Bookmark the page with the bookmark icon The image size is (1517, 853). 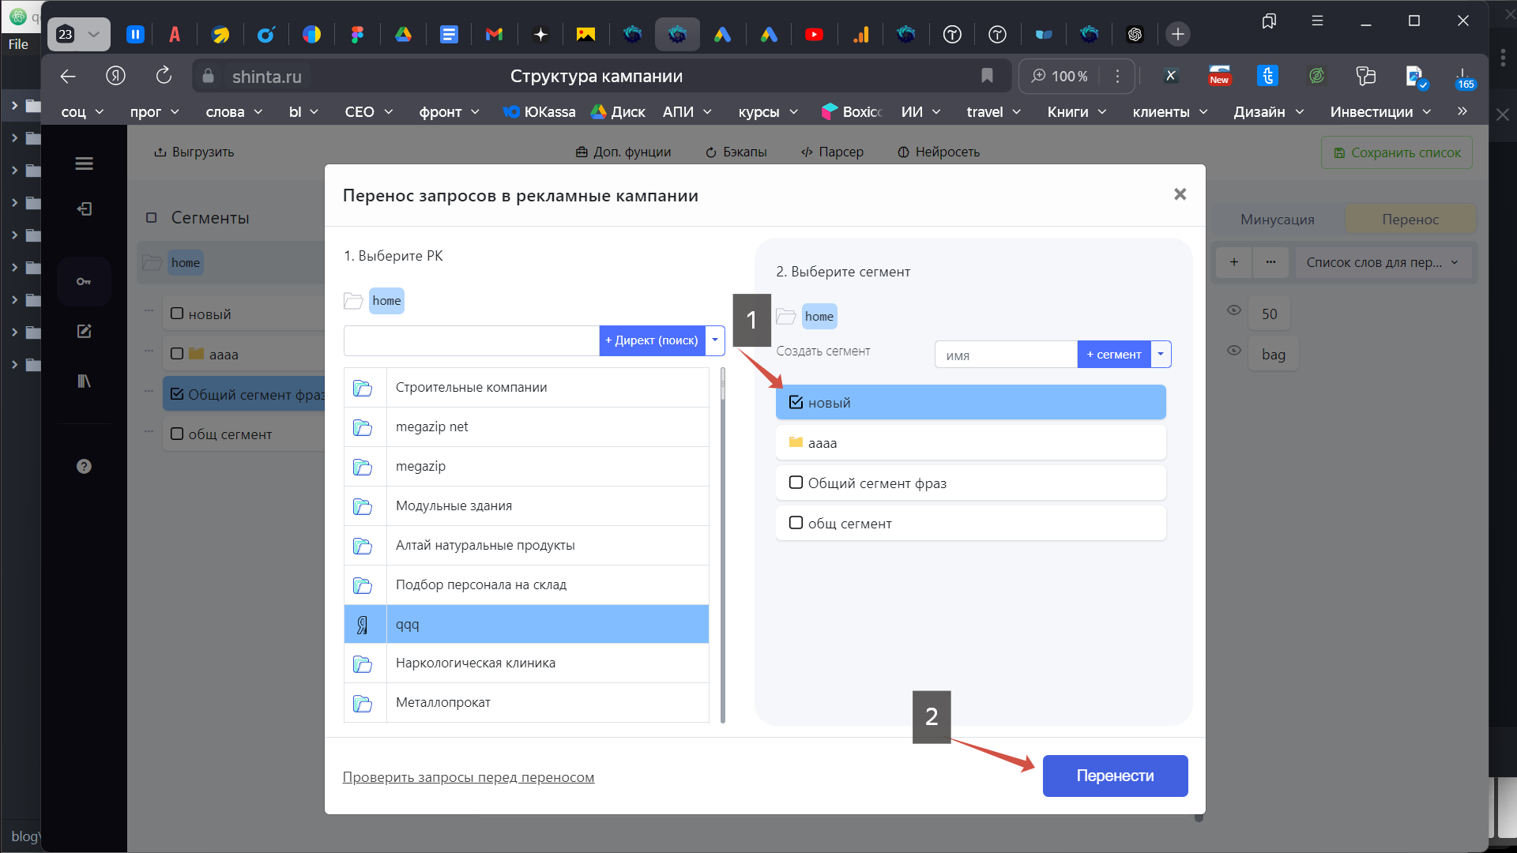987,76
